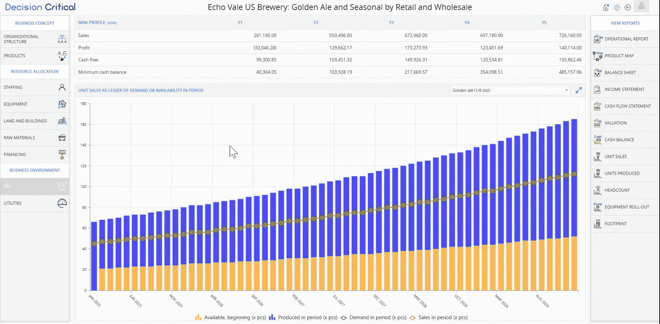
Task: Open Cash Flow Statement icon
Action: pos(597,106)
